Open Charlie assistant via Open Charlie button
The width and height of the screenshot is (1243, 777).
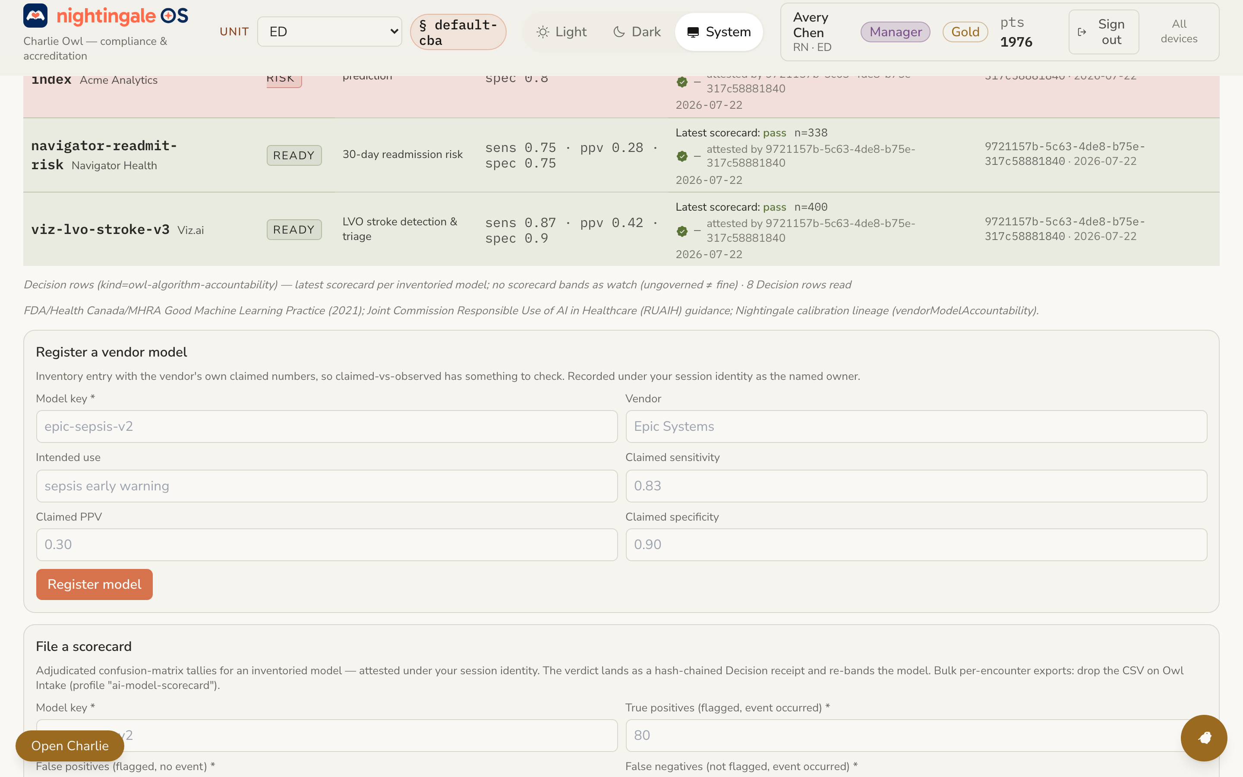click(70, 745)
